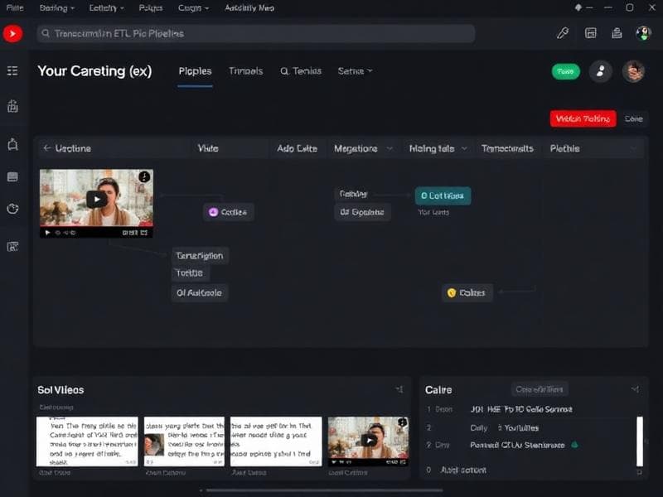Open the save panel icon in top bar
Viewport: 663px width, 497px height.
591,33
